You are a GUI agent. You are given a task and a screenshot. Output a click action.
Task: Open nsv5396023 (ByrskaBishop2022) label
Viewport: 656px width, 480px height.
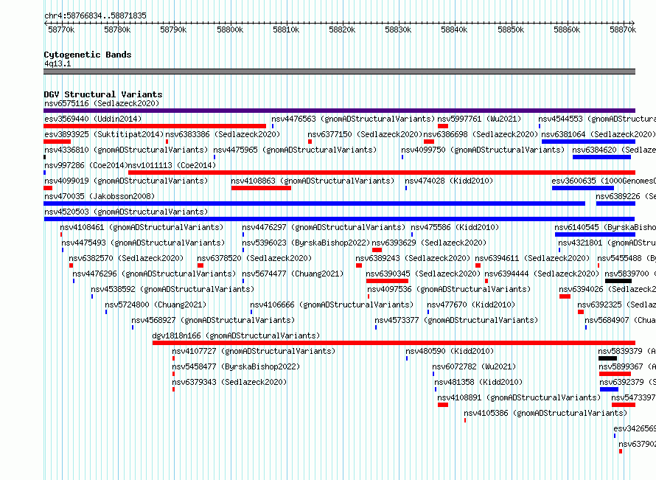[x=306, y=243]
